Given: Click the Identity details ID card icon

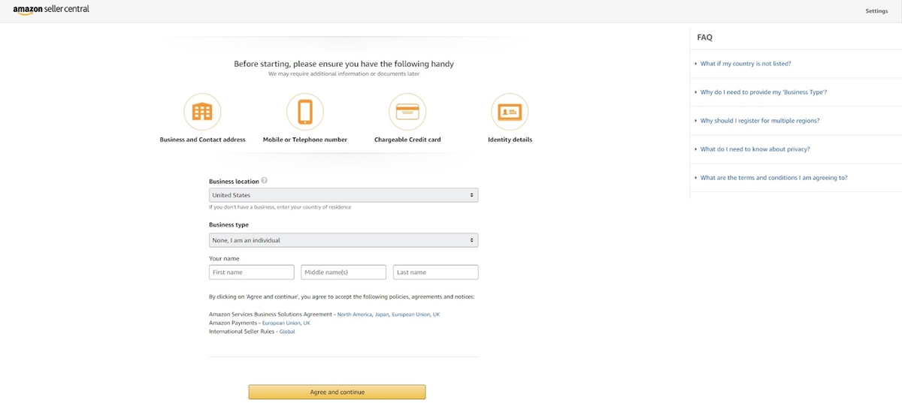Looking at the screenshot, I should click(510, 112).
